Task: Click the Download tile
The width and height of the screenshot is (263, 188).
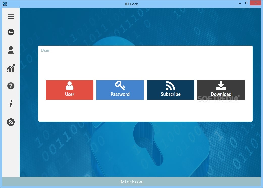Action: click(x=221, y=90)
